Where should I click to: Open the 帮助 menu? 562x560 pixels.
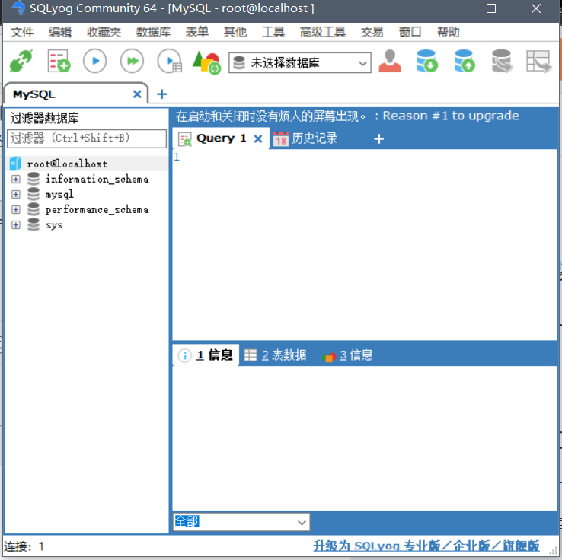click(x=448, y=32)
